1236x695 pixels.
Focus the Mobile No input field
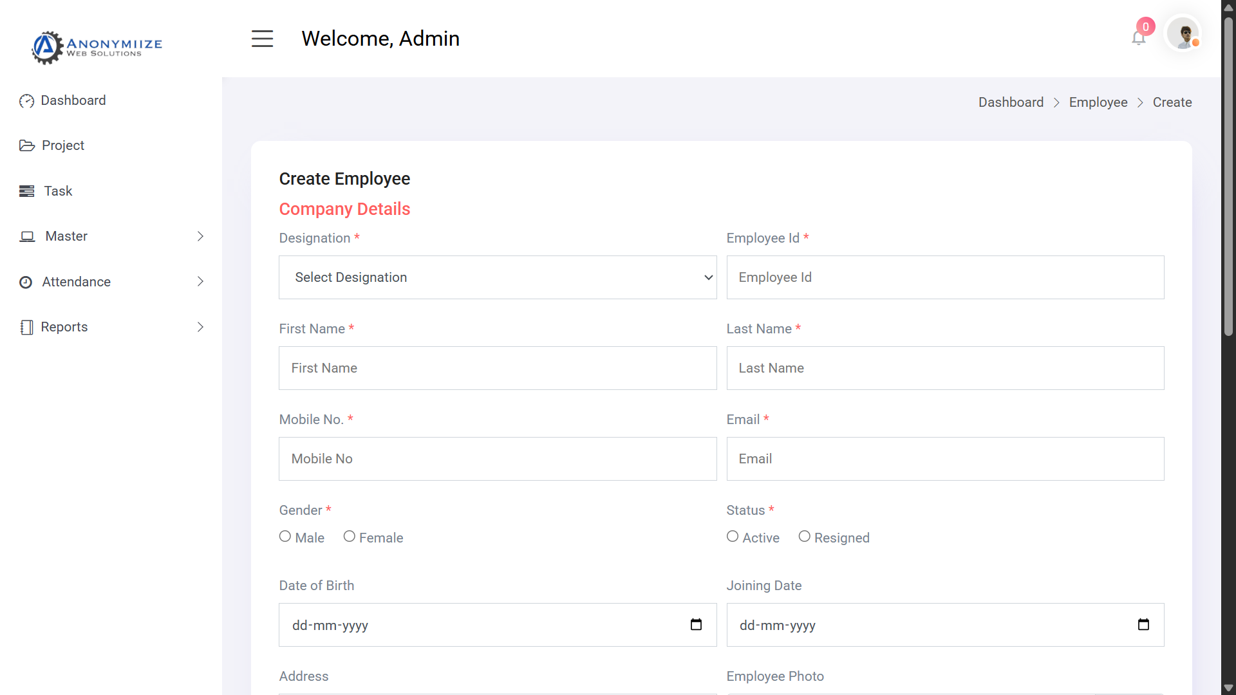point(498,459)
